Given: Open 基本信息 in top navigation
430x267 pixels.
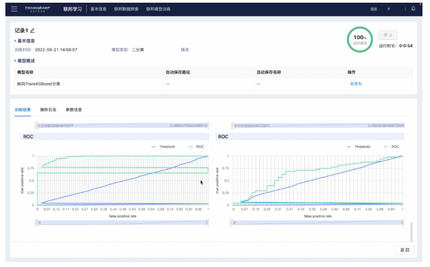Looking at the screenshot, I should [98, 9].
